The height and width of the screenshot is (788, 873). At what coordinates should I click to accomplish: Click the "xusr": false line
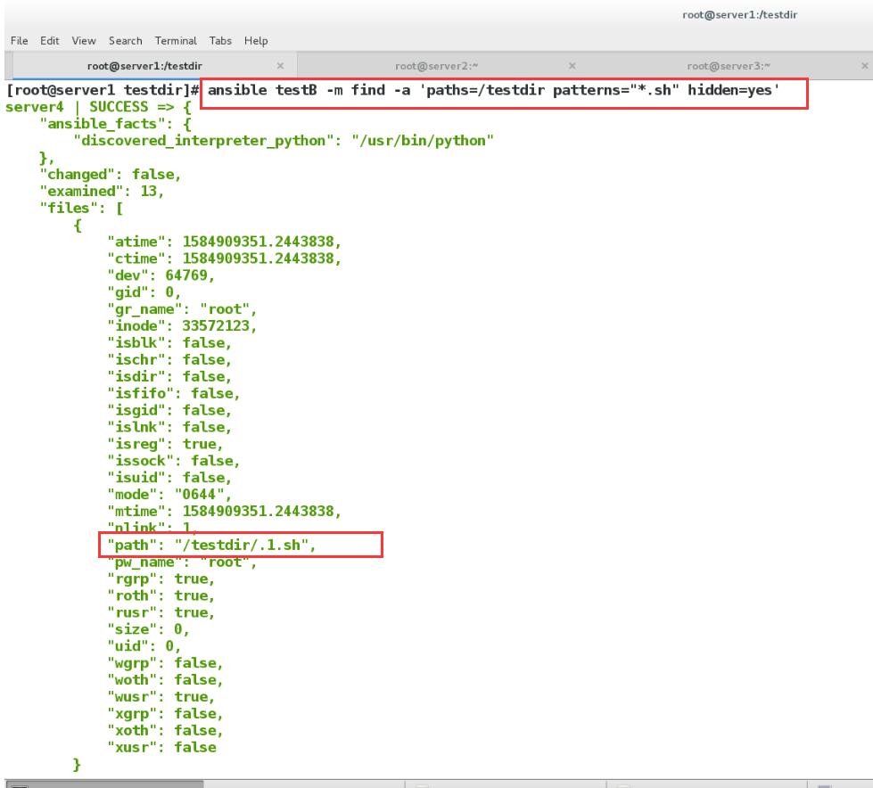coord(161,747)
